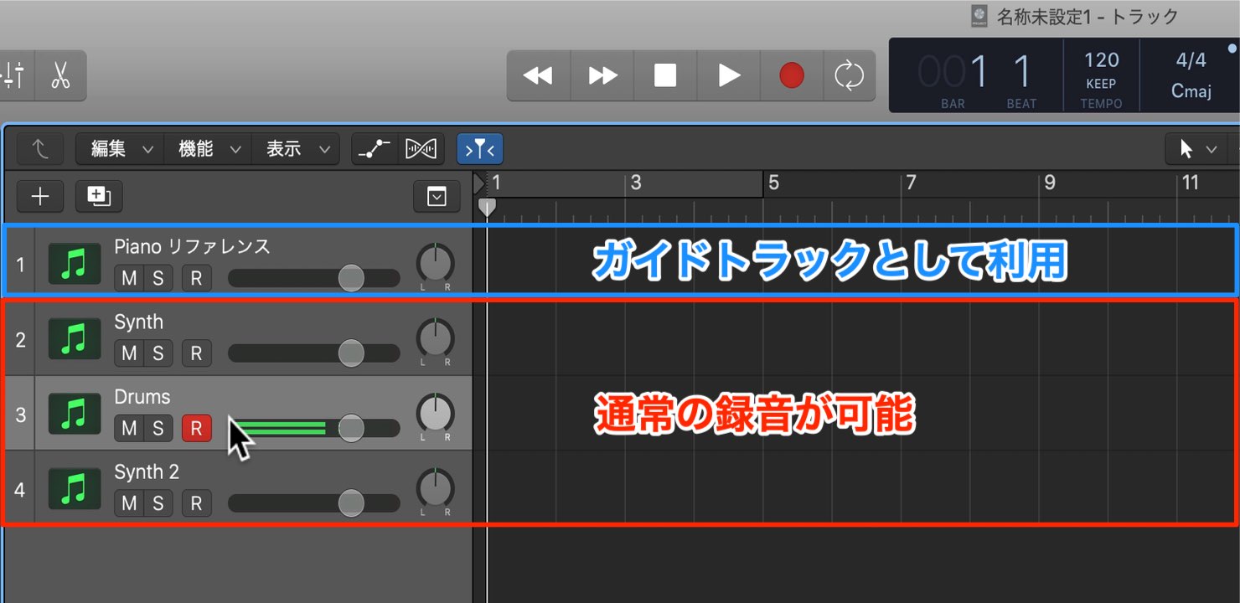Toggle Cycle mode

[x=850, y=75]
